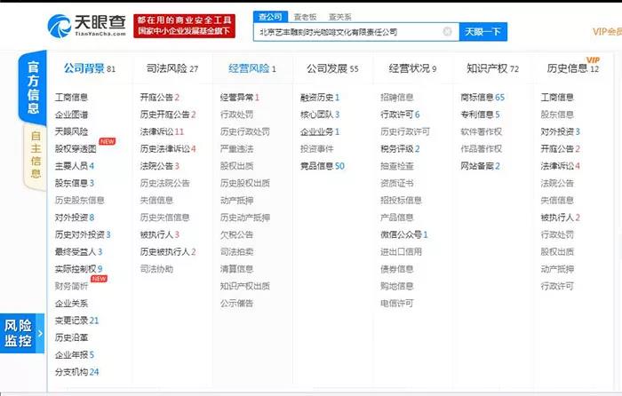
Task: Open 企业年报 5
Action: coord(75,355)
